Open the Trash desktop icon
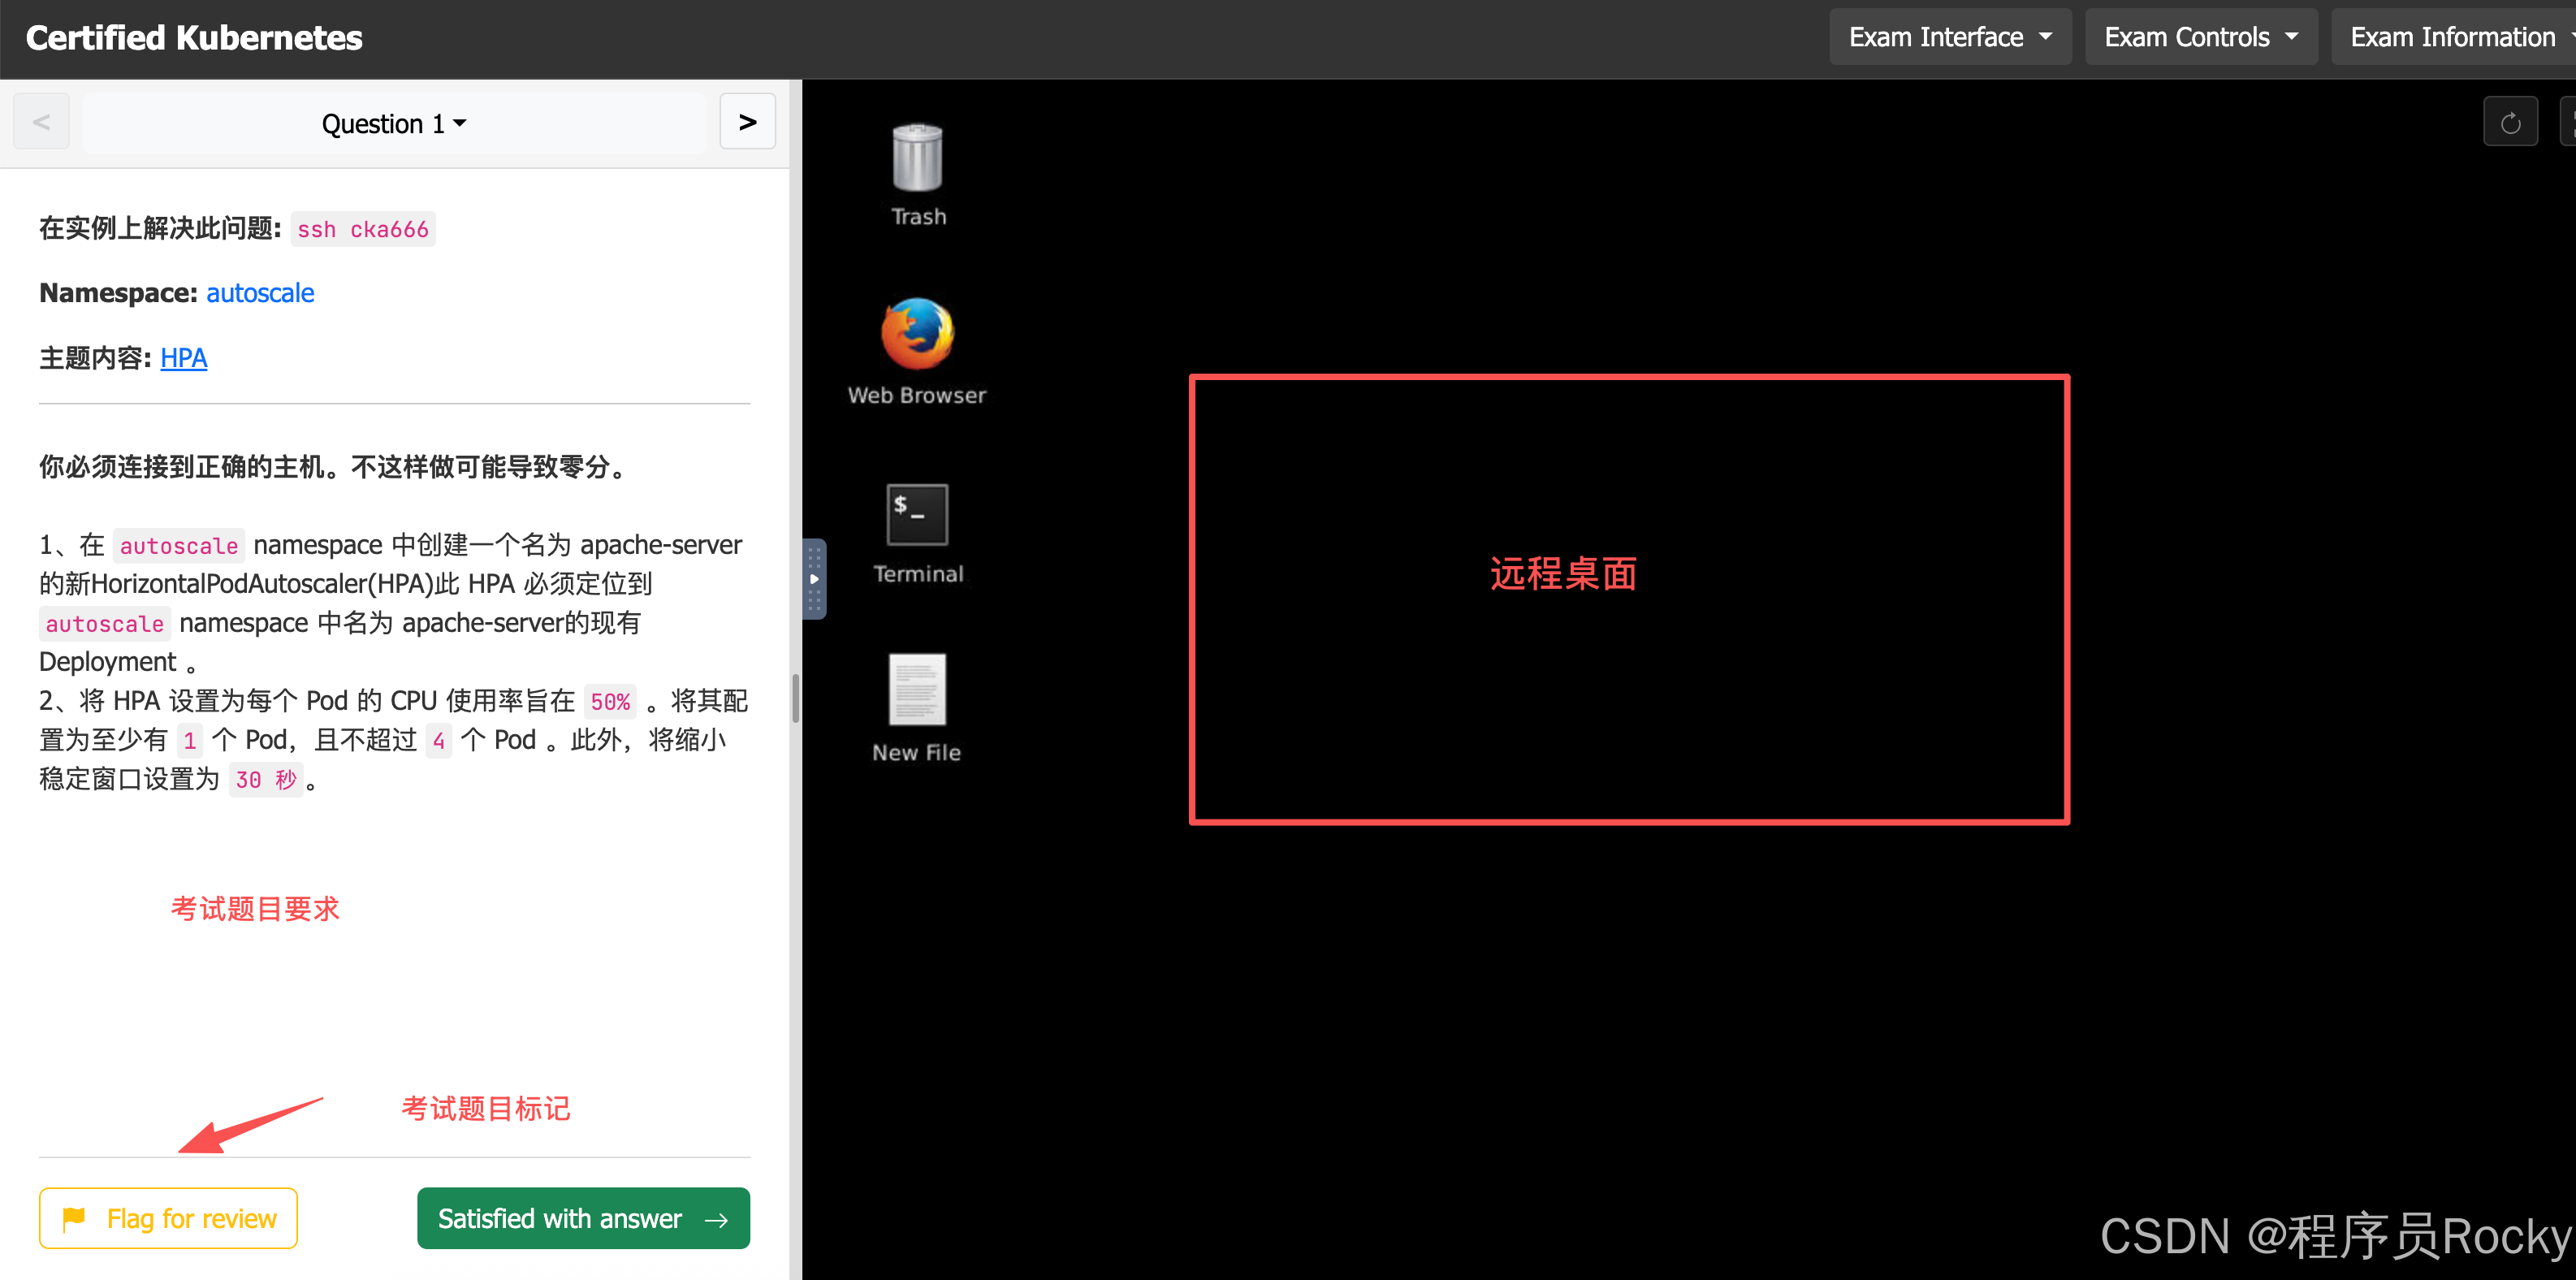Image resolution: width=2576 pixels, height=1280 pixels. point(917,160)
